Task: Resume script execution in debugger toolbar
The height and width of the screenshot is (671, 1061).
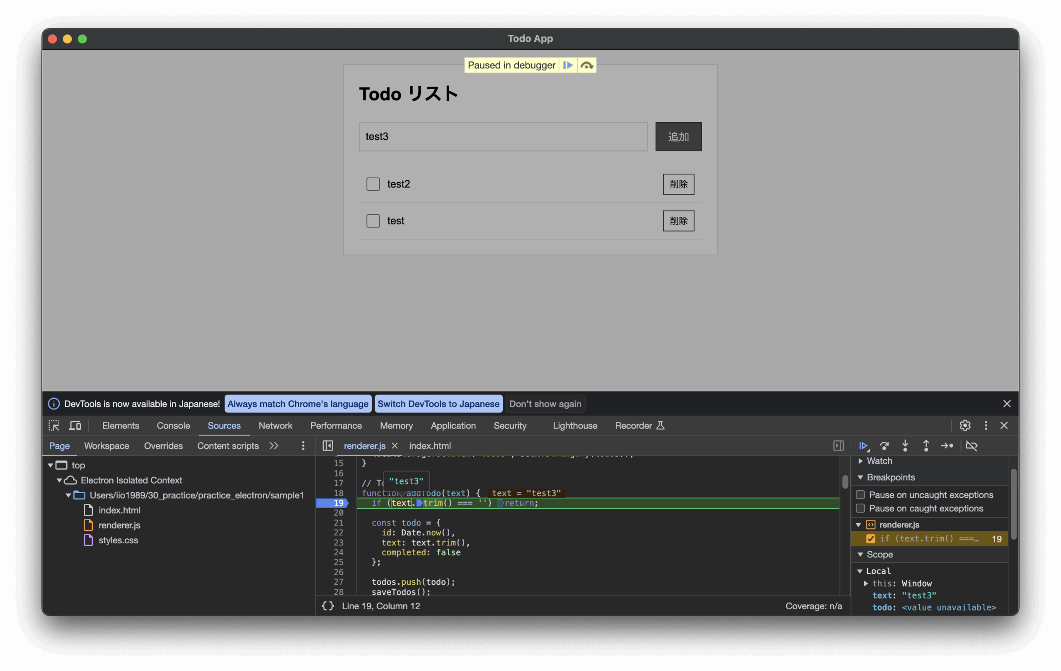Action: pos(863,446)
